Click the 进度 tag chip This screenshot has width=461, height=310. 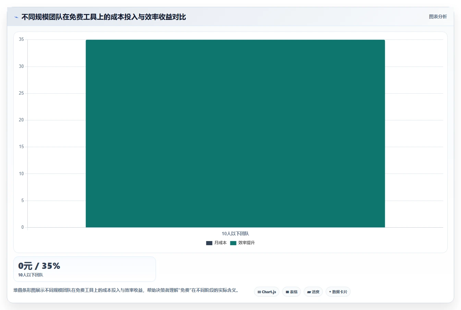313,292
